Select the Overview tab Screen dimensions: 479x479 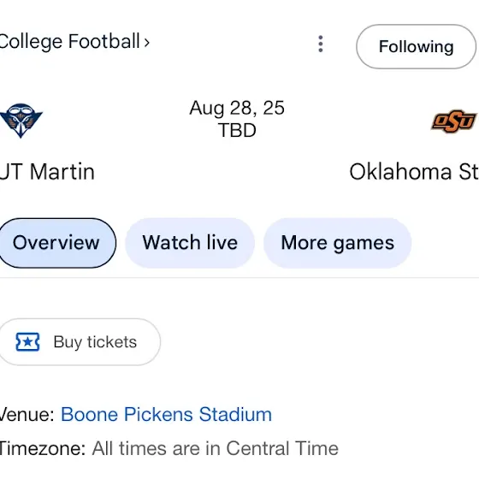pos(56,243)
